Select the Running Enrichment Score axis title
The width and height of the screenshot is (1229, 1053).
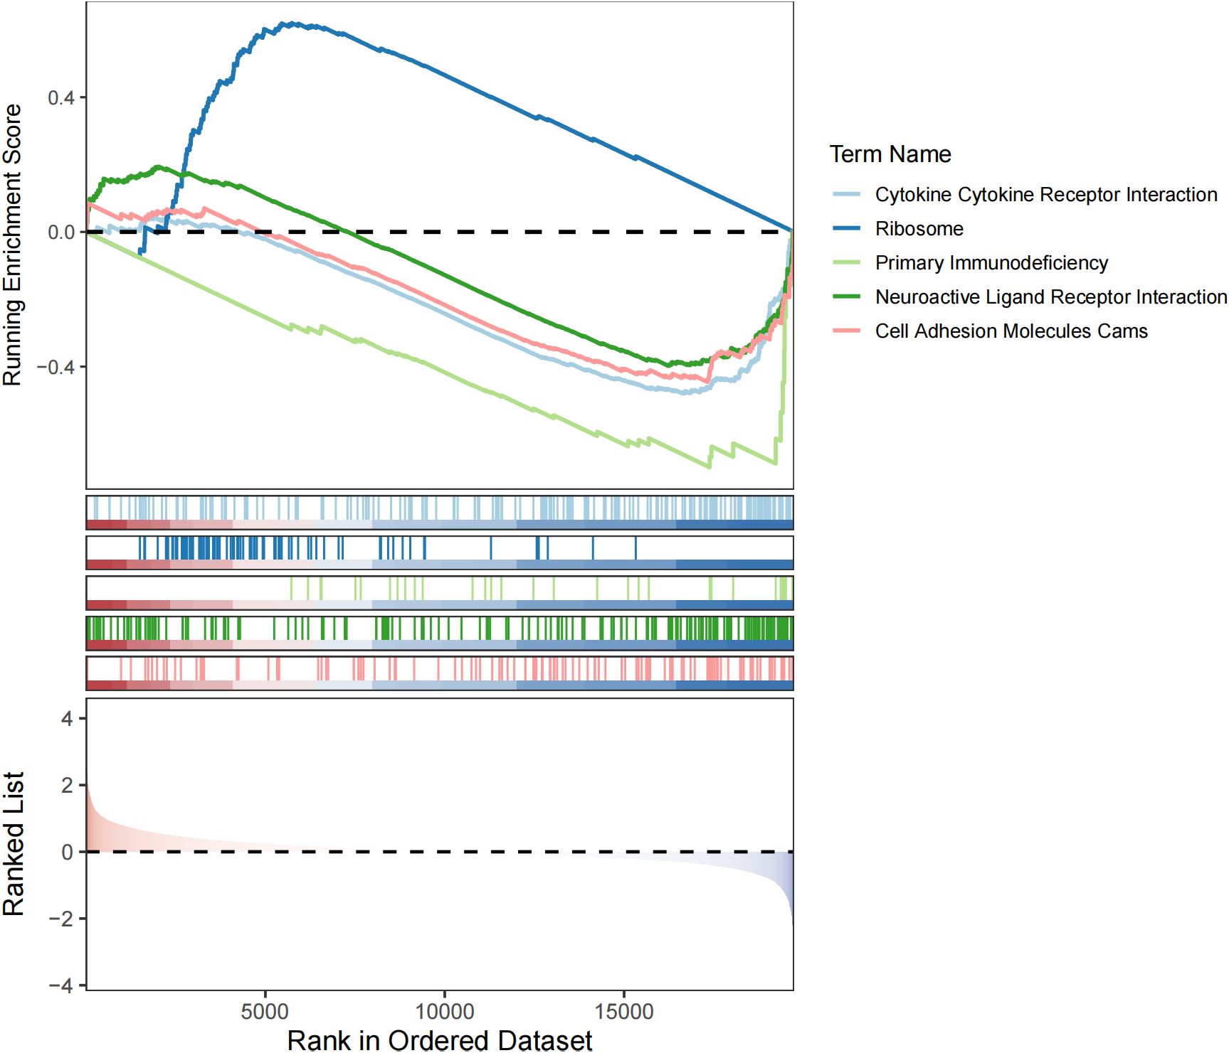pyautogui.click(x=13, y=245)
